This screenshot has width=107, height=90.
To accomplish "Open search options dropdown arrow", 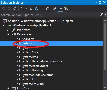I will click(x=105, y=15).
